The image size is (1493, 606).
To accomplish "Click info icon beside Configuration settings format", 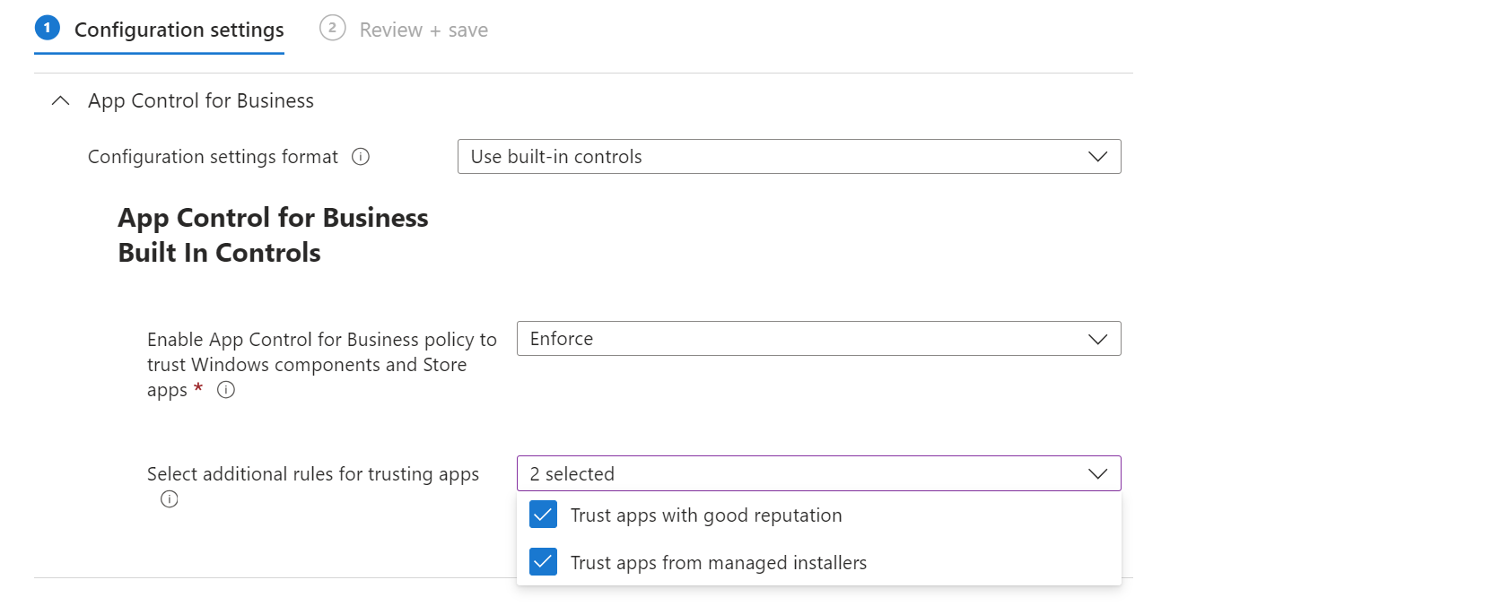I will pyautogui.click(x=361, y=157).
